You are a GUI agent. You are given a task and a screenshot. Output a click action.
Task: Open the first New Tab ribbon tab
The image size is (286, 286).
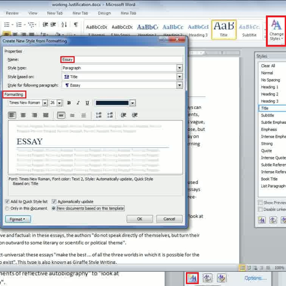(x=55, y=13)
